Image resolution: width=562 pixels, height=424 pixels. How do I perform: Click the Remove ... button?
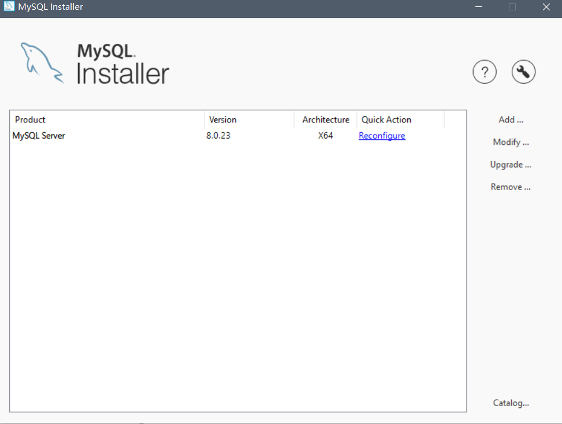point(511,187)
